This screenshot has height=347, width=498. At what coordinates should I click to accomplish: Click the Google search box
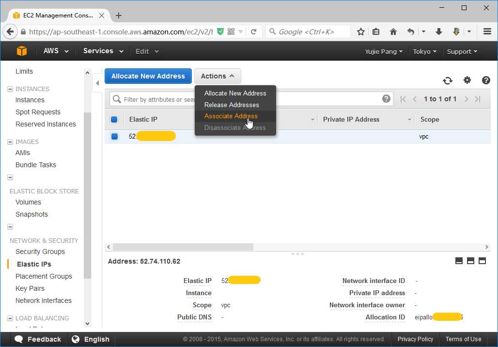pyautogui.click(x=308, y=32)
